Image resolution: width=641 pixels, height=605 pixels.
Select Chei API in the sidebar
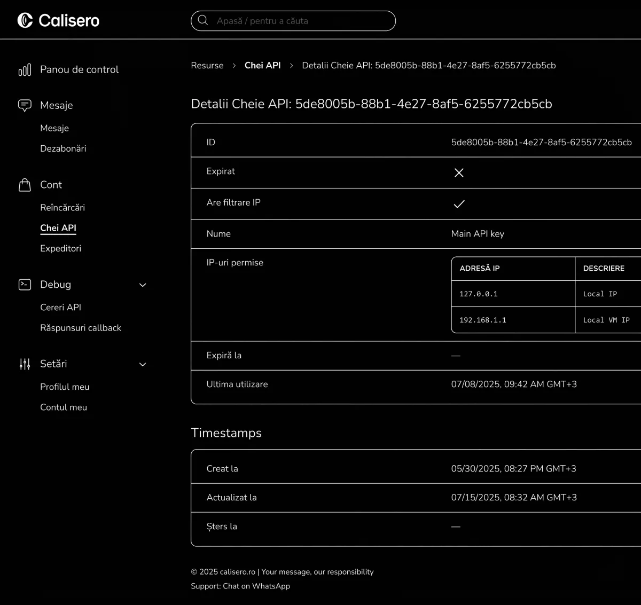click(x=58, y=228)
